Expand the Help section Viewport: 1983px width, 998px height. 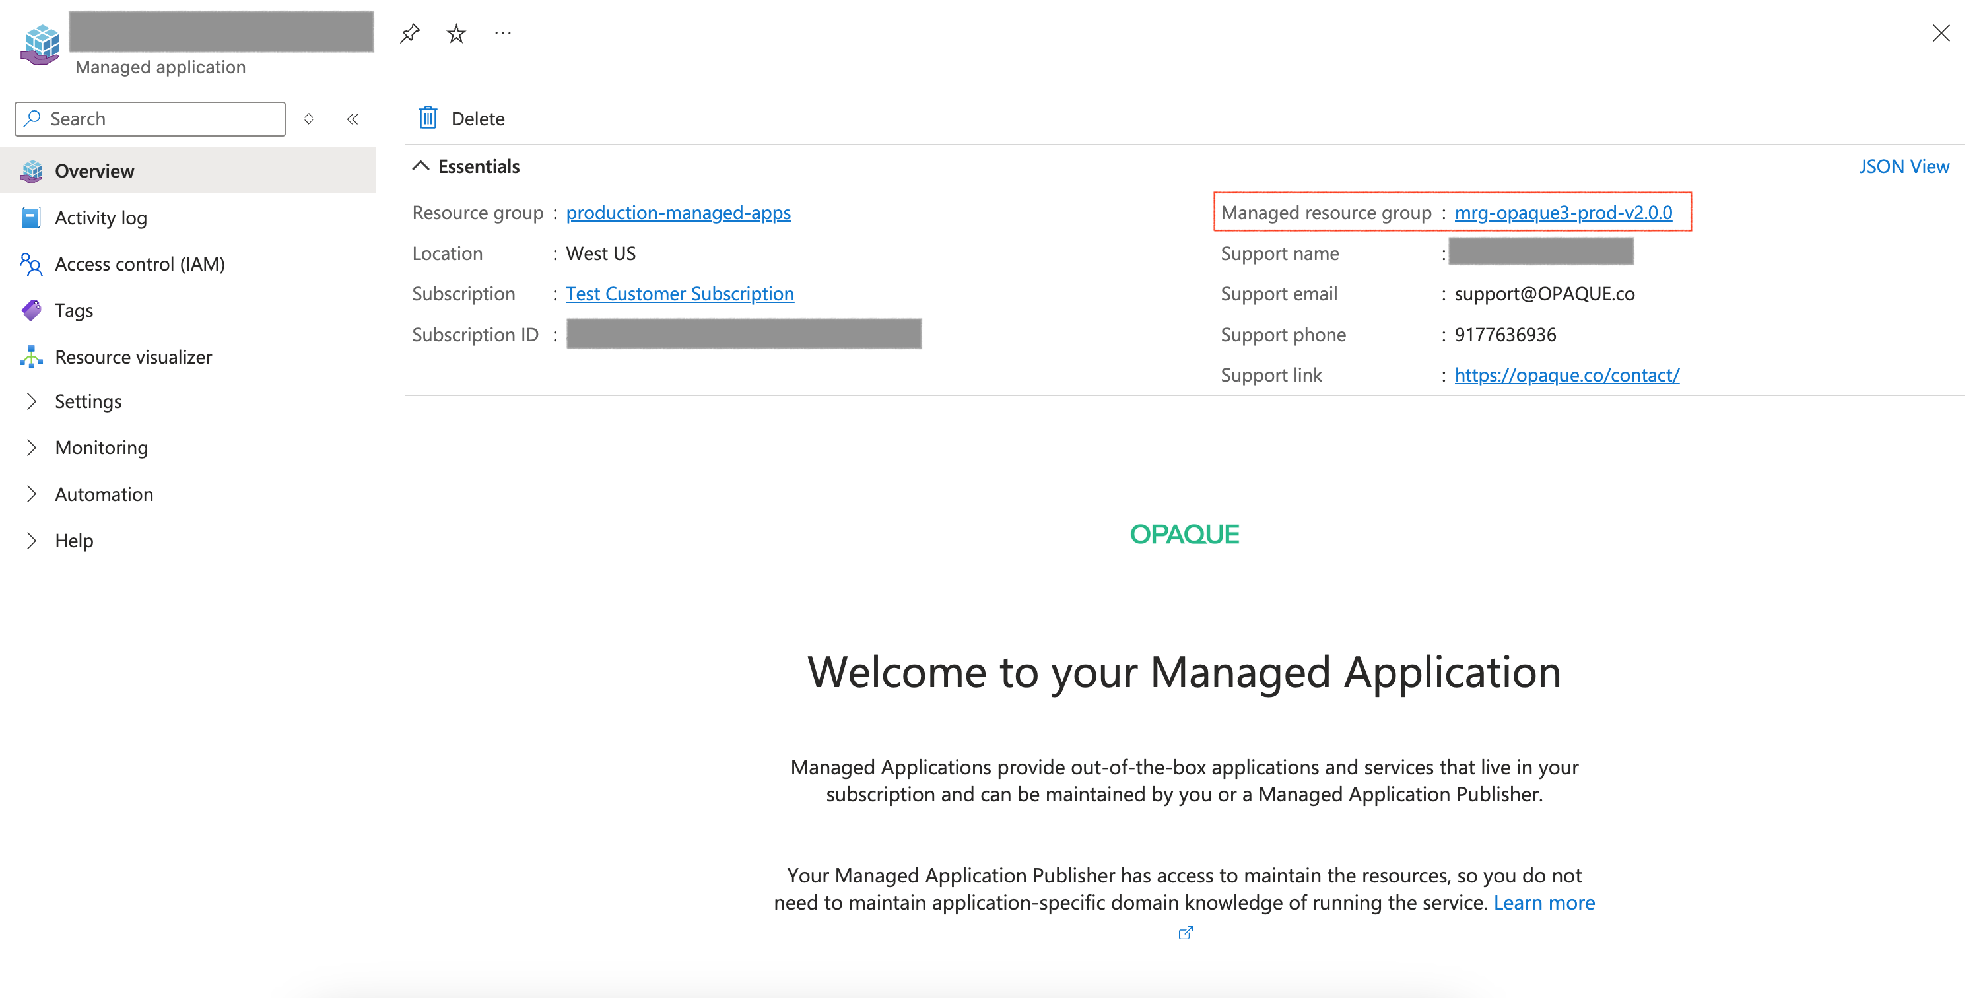click(x=74, y=540)
